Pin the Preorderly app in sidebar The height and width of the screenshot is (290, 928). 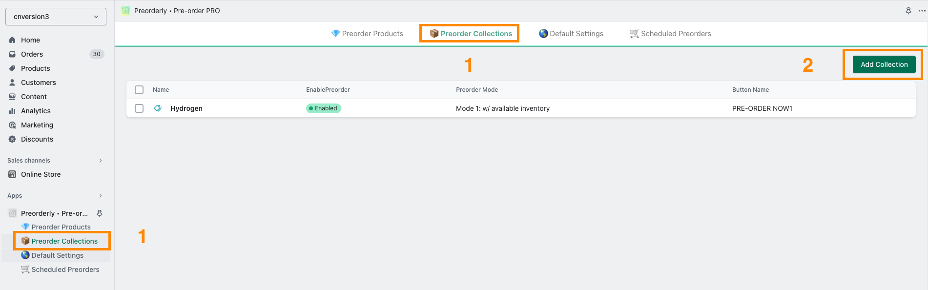pos(100,213)
